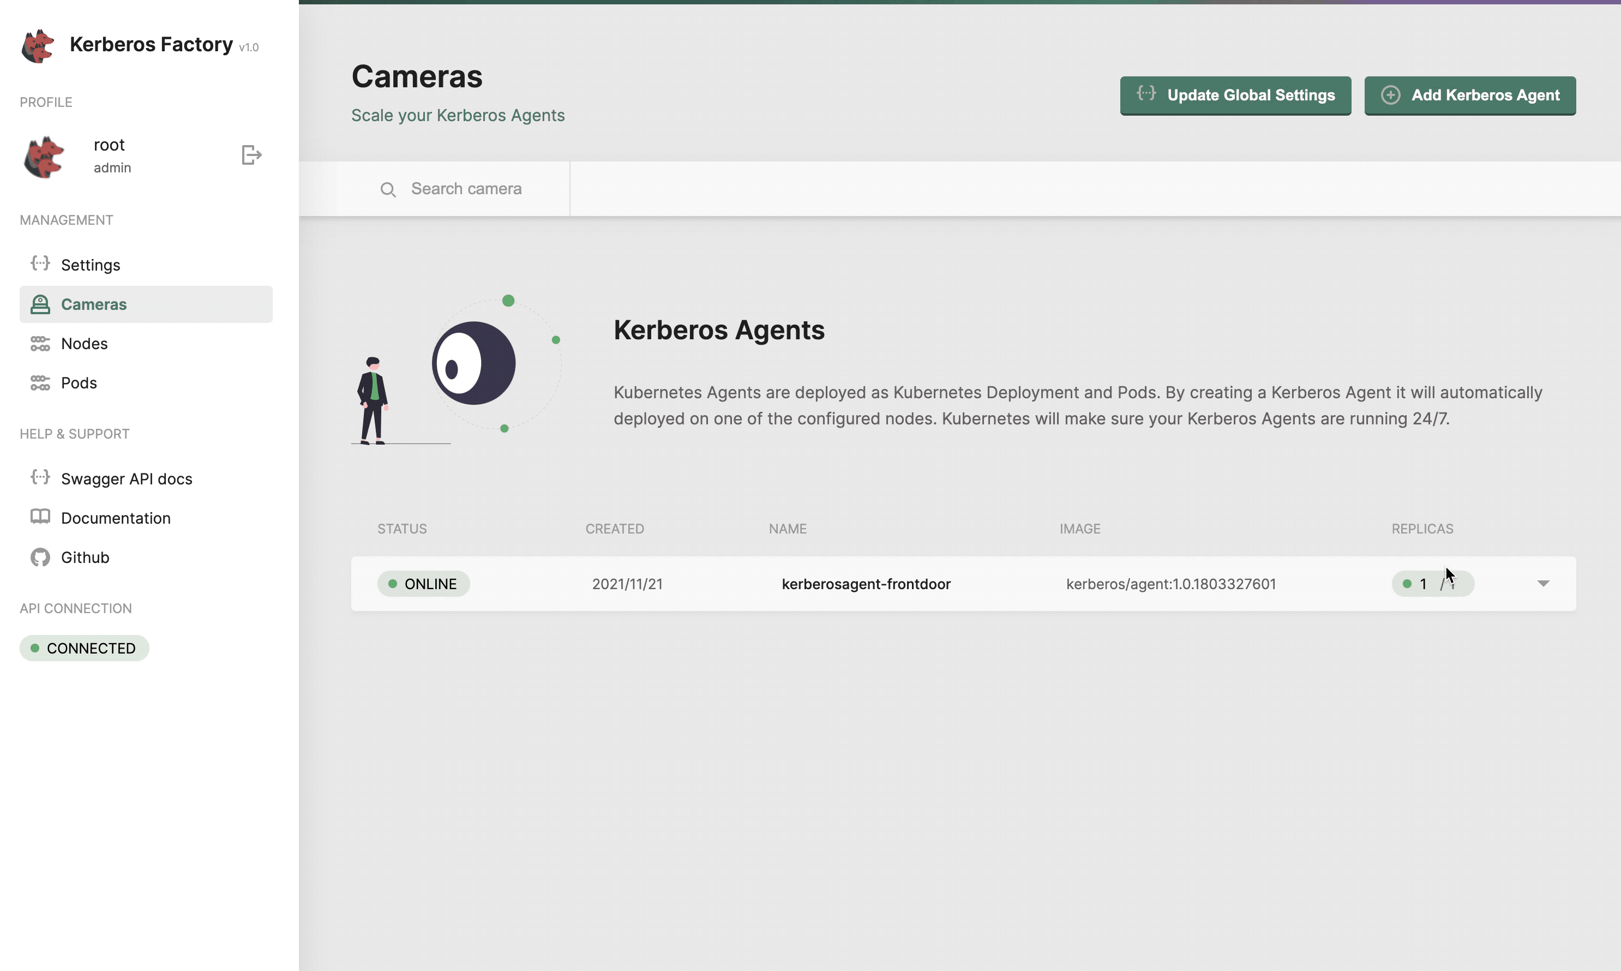Focus the Search camera input field
Image resolution: width=1621 pixels, height=971 pixels.
466,188
